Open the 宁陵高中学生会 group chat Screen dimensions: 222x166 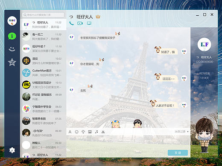(x=43, y=109)
